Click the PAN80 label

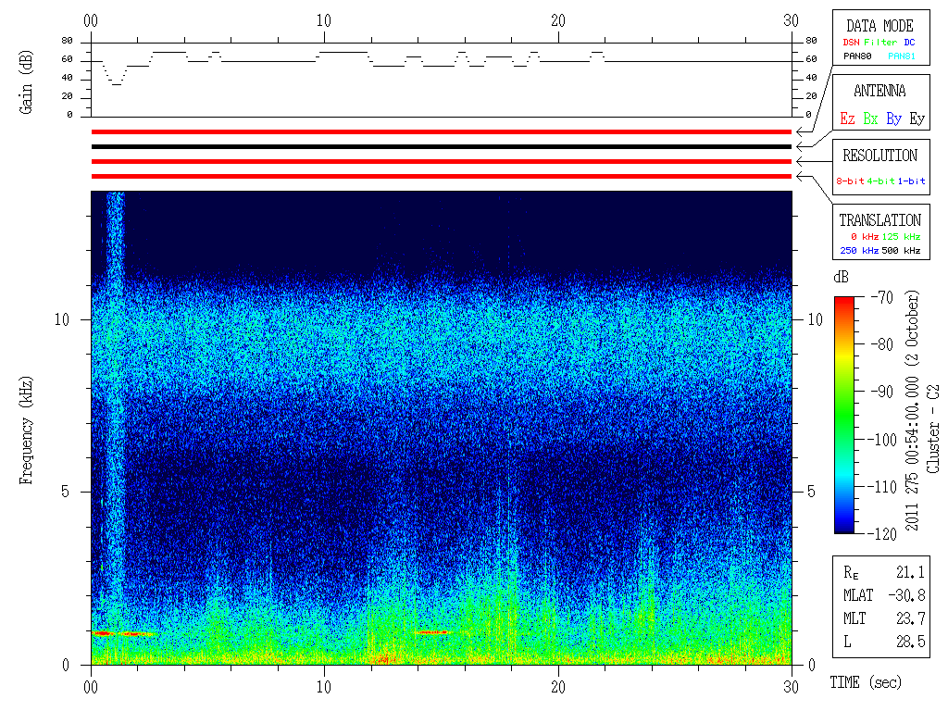(857, 56)
